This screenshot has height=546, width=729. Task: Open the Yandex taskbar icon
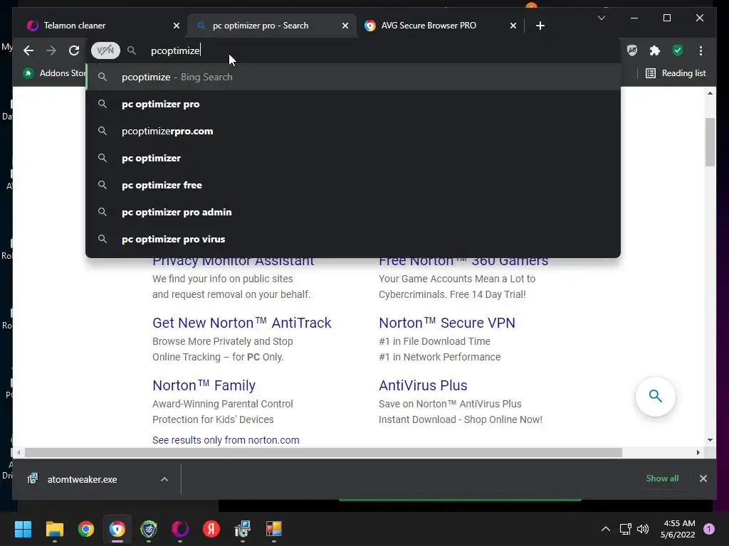point(211,529)
